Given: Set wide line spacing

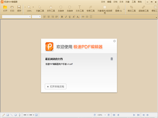Looking at the screenshot, I should pos(91,17).
